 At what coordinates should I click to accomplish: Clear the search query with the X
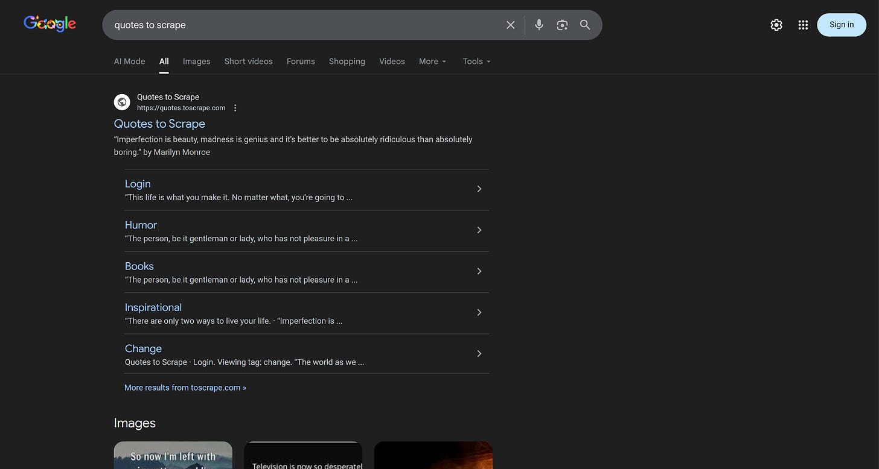510,25
